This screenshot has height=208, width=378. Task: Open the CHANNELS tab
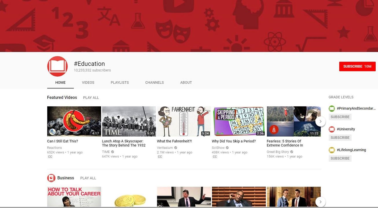point(155,83)
